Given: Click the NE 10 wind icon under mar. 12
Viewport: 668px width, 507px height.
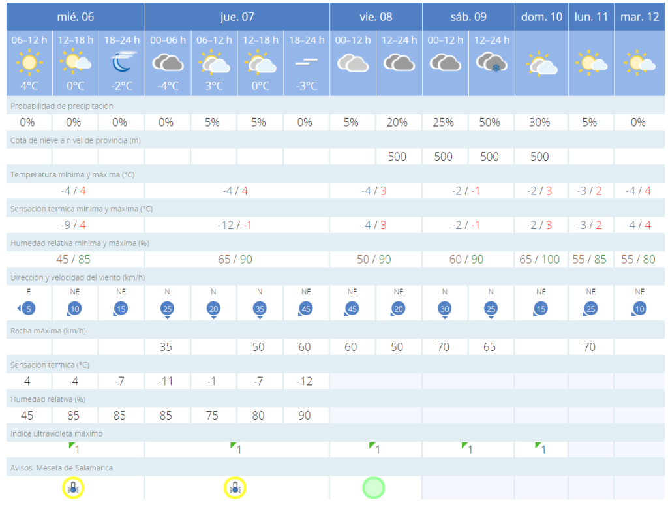Looking at the screenshot, I should click(x=639, y=309).
